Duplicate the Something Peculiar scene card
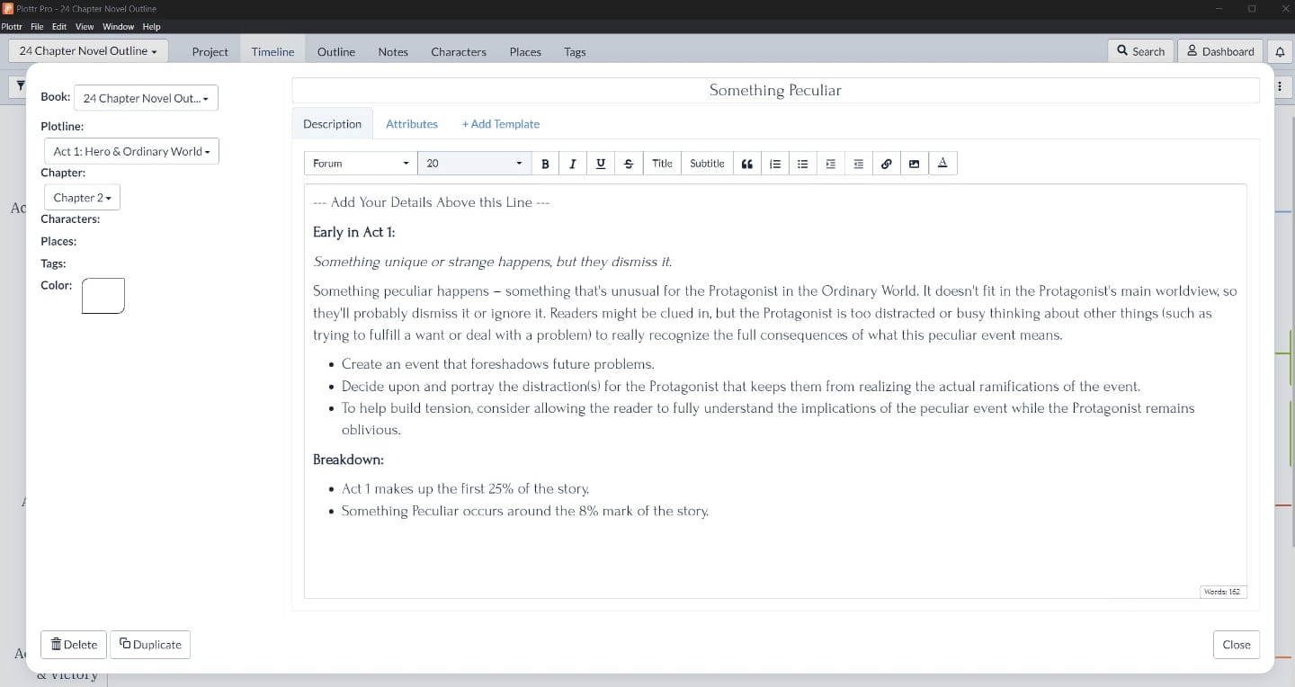 (149, 644)
